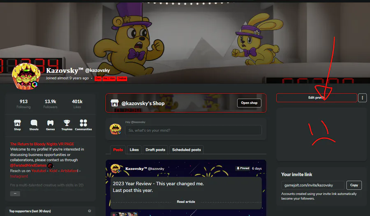This screenshot has width=370, height=216.
Task: View the 401k Likes count
Action: pos(77,104)
